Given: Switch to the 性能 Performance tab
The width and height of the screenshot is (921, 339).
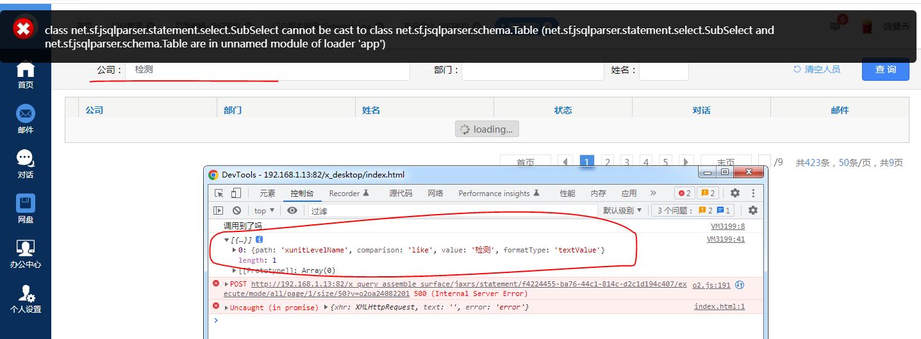Looking at the screenshot, I should [568, 193].
